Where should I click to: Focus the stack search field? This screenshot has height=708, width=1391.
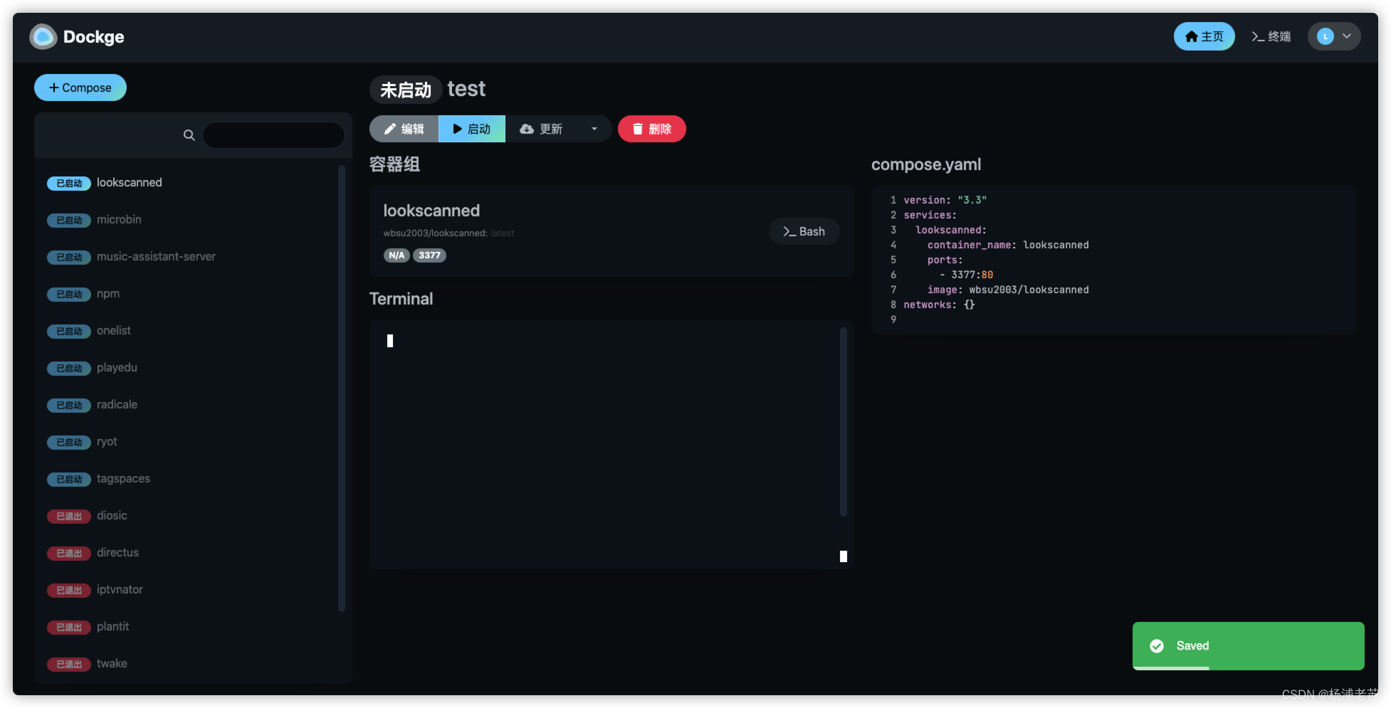click(x=273, y=134)
